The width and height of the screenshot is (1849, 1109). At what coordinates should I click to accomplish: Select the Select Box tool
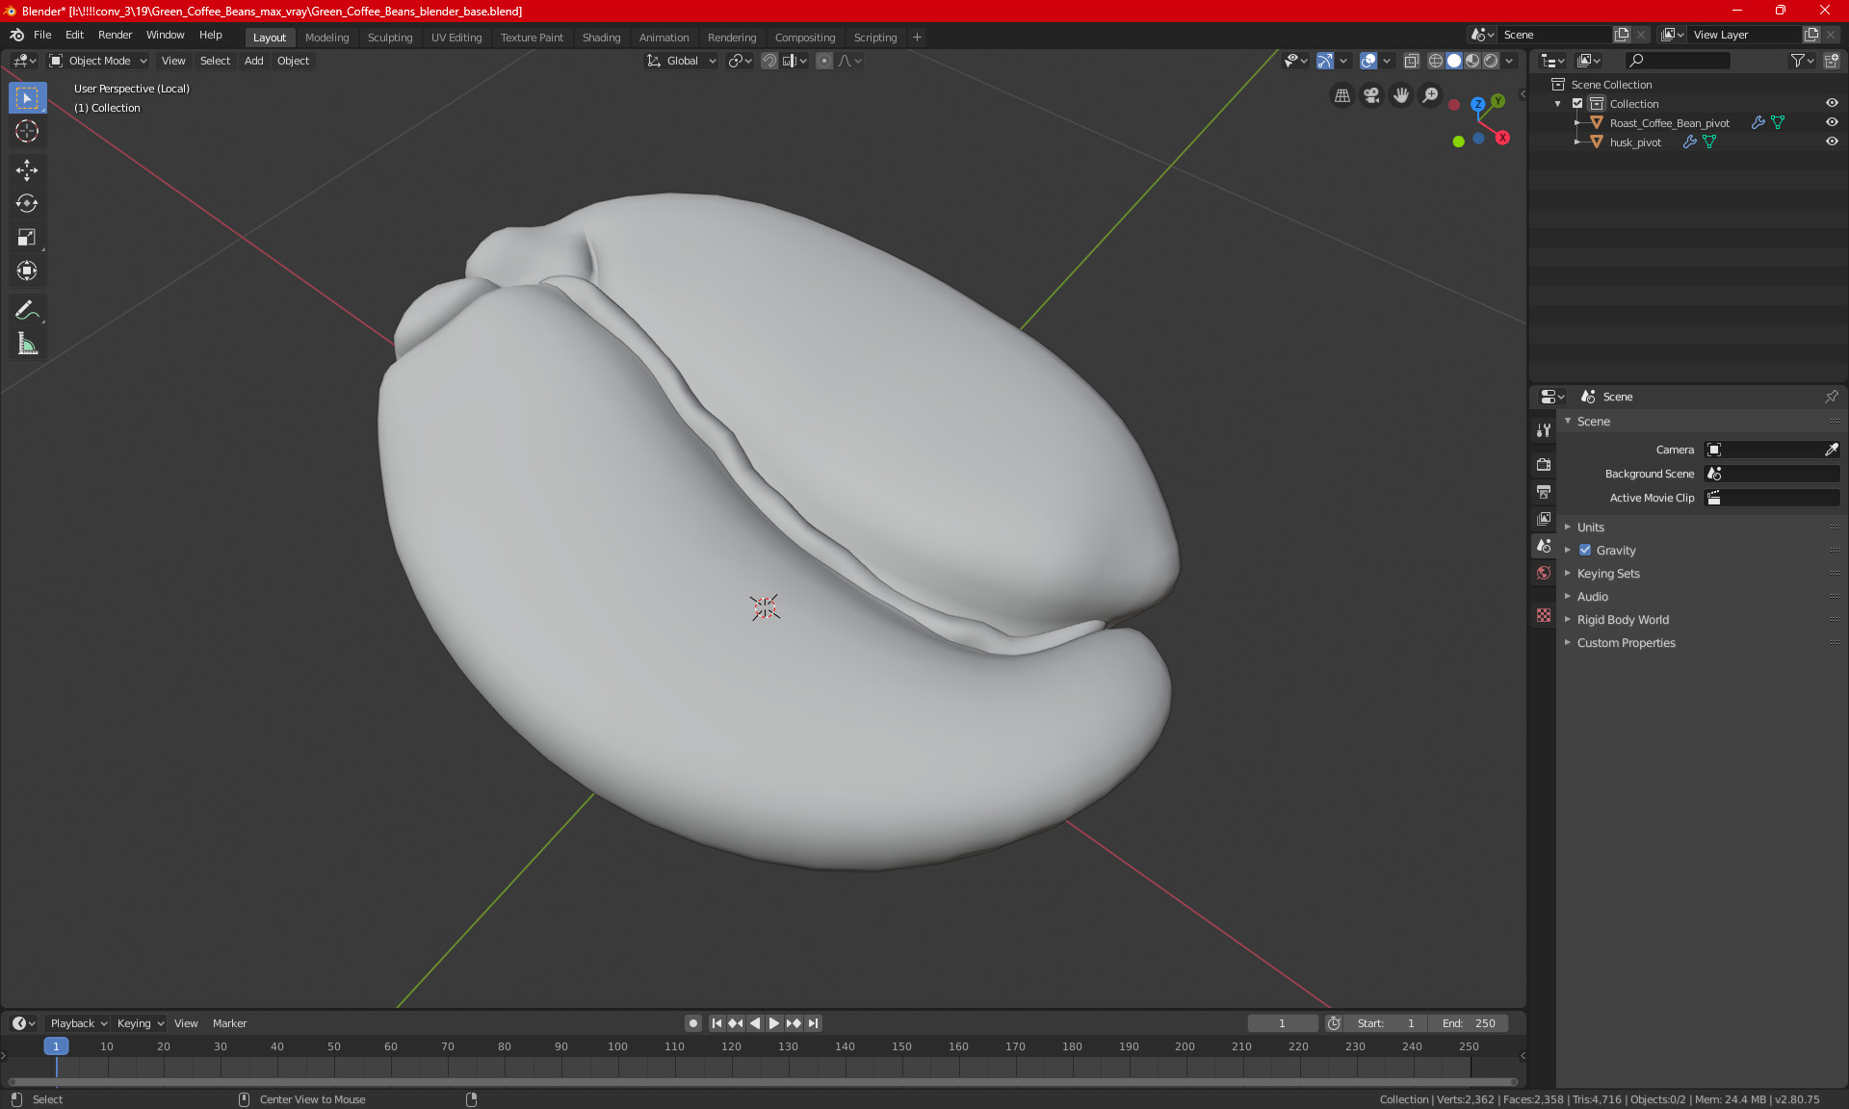pos(27,98)
